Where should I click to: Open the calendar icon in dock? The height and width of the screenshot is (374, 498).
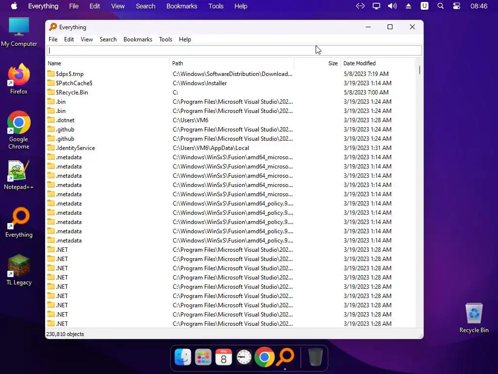[224, 357]
